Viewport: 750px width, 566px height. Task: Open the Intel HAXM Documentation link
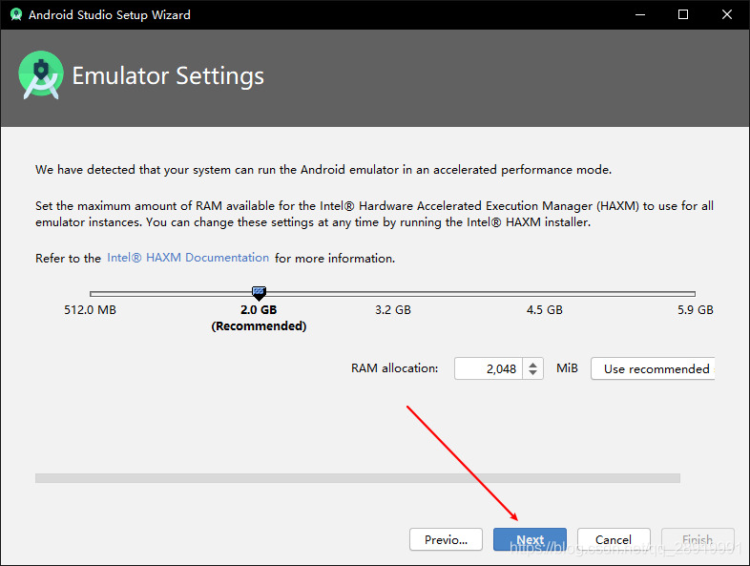(x=188, y=258)
